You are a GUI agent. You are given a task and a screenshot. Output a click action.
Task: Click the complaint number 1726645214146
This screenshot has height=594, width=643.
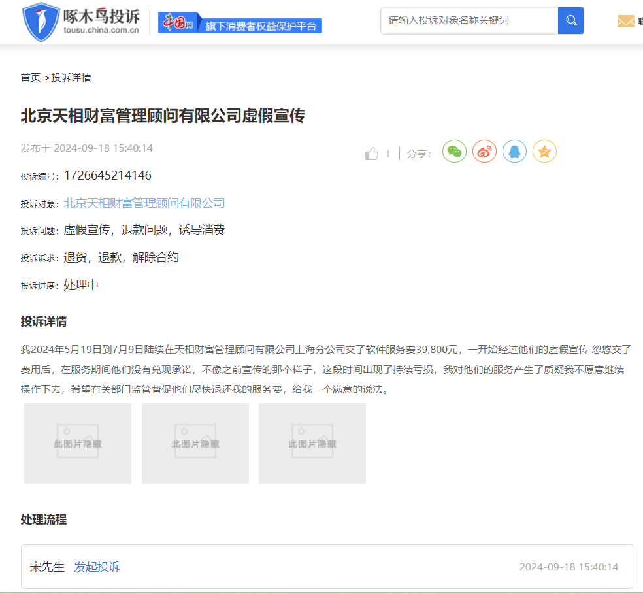coord(107,176)
